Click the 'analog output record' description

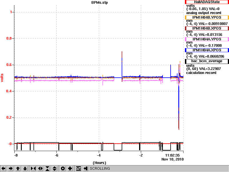204,13
